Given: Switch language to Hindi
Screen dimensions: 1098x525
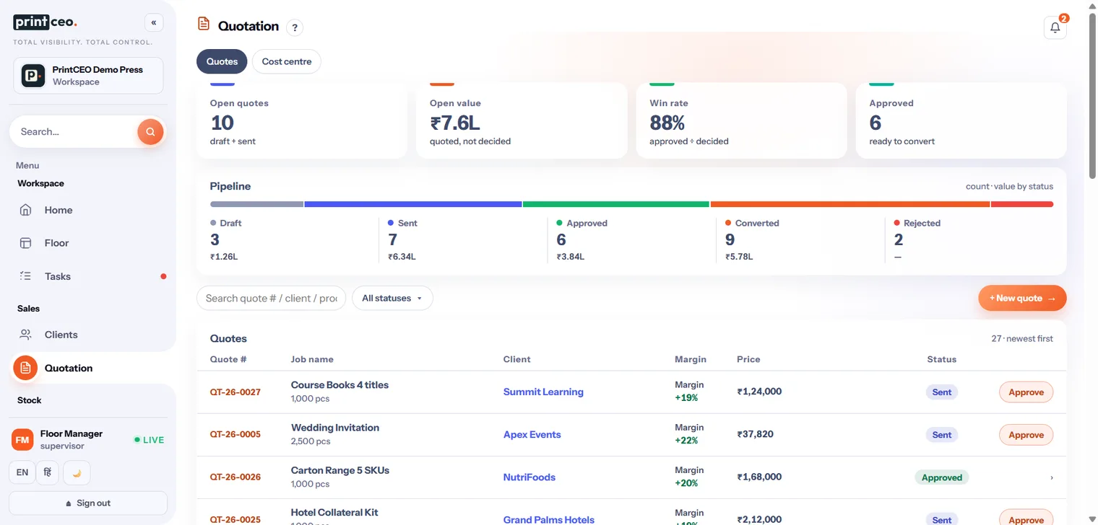Looking at the screenshot, I should (x=48, y=472).
